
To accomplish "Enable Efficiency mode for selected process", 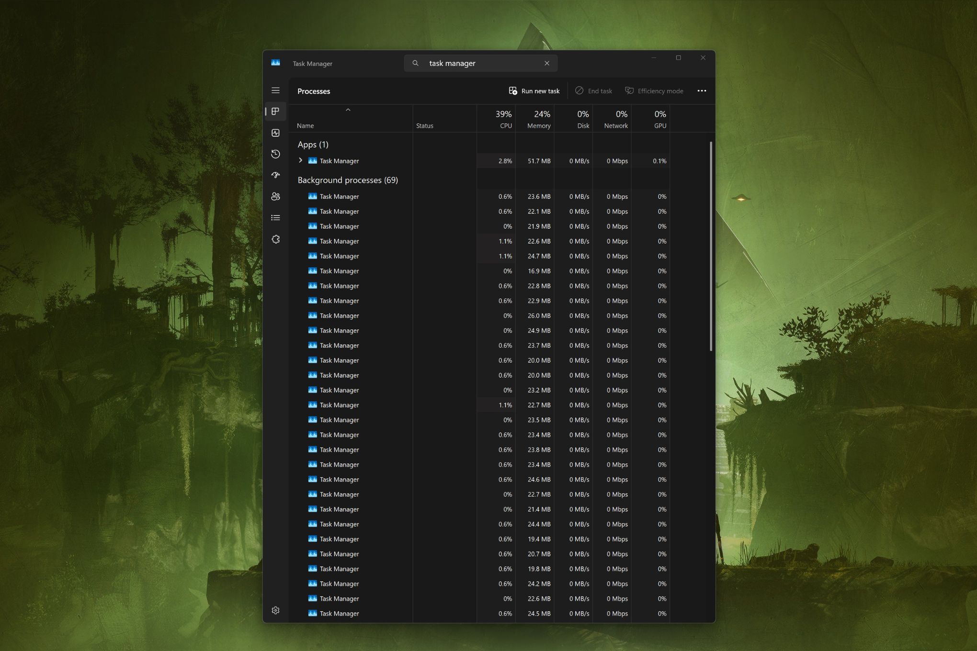I will coord(654,90).
